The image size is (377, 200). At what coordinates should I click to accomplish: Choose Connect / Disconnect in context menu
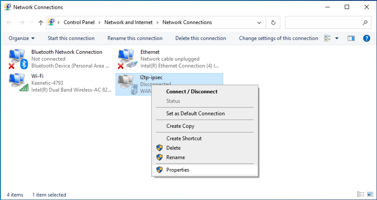tap(205, 92)
